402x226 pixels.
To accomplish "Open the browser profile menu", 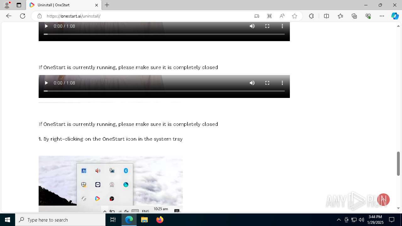I will click(x=7, y=5).
